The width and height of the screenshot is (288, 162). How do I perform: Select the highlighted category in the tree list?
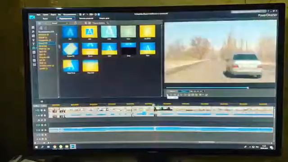point(46,43)
